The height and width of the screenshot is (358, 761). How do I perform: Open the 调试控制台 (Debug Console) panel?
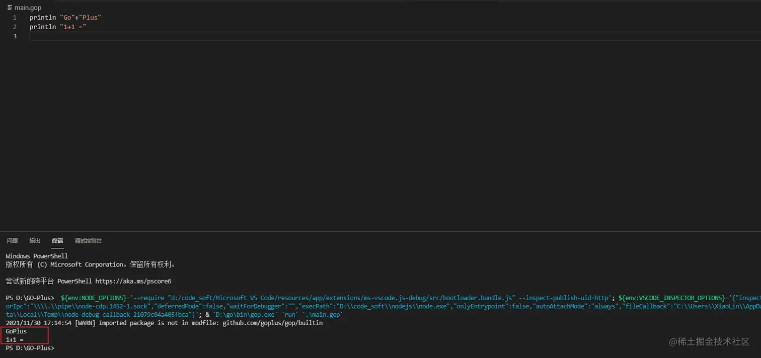[88, 240]
